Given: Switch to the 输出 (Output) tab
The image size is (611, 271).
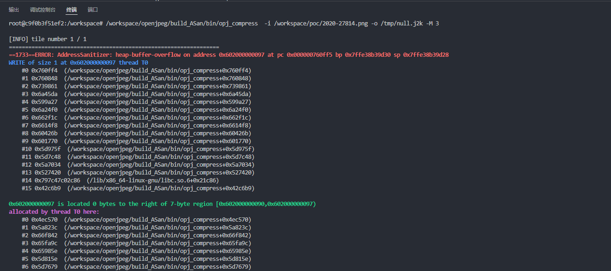Looking at the screenshot, I should (x=14, y=10).
